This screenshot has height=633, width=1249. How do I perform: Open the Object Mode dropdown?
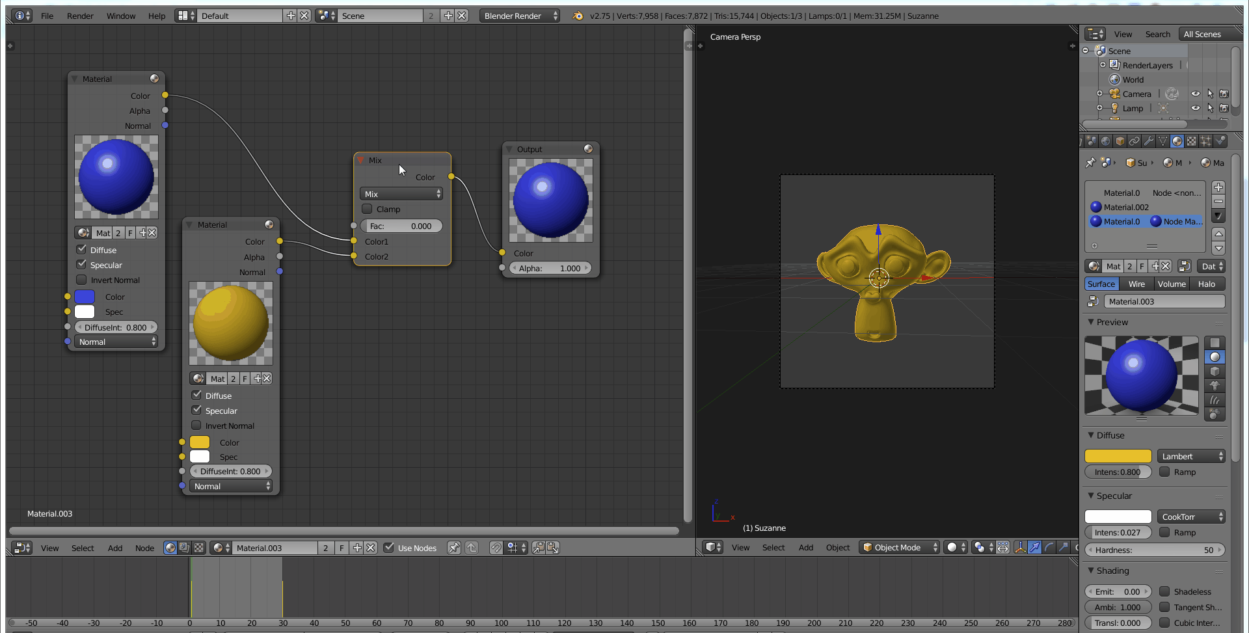click(x=900, y=547)
